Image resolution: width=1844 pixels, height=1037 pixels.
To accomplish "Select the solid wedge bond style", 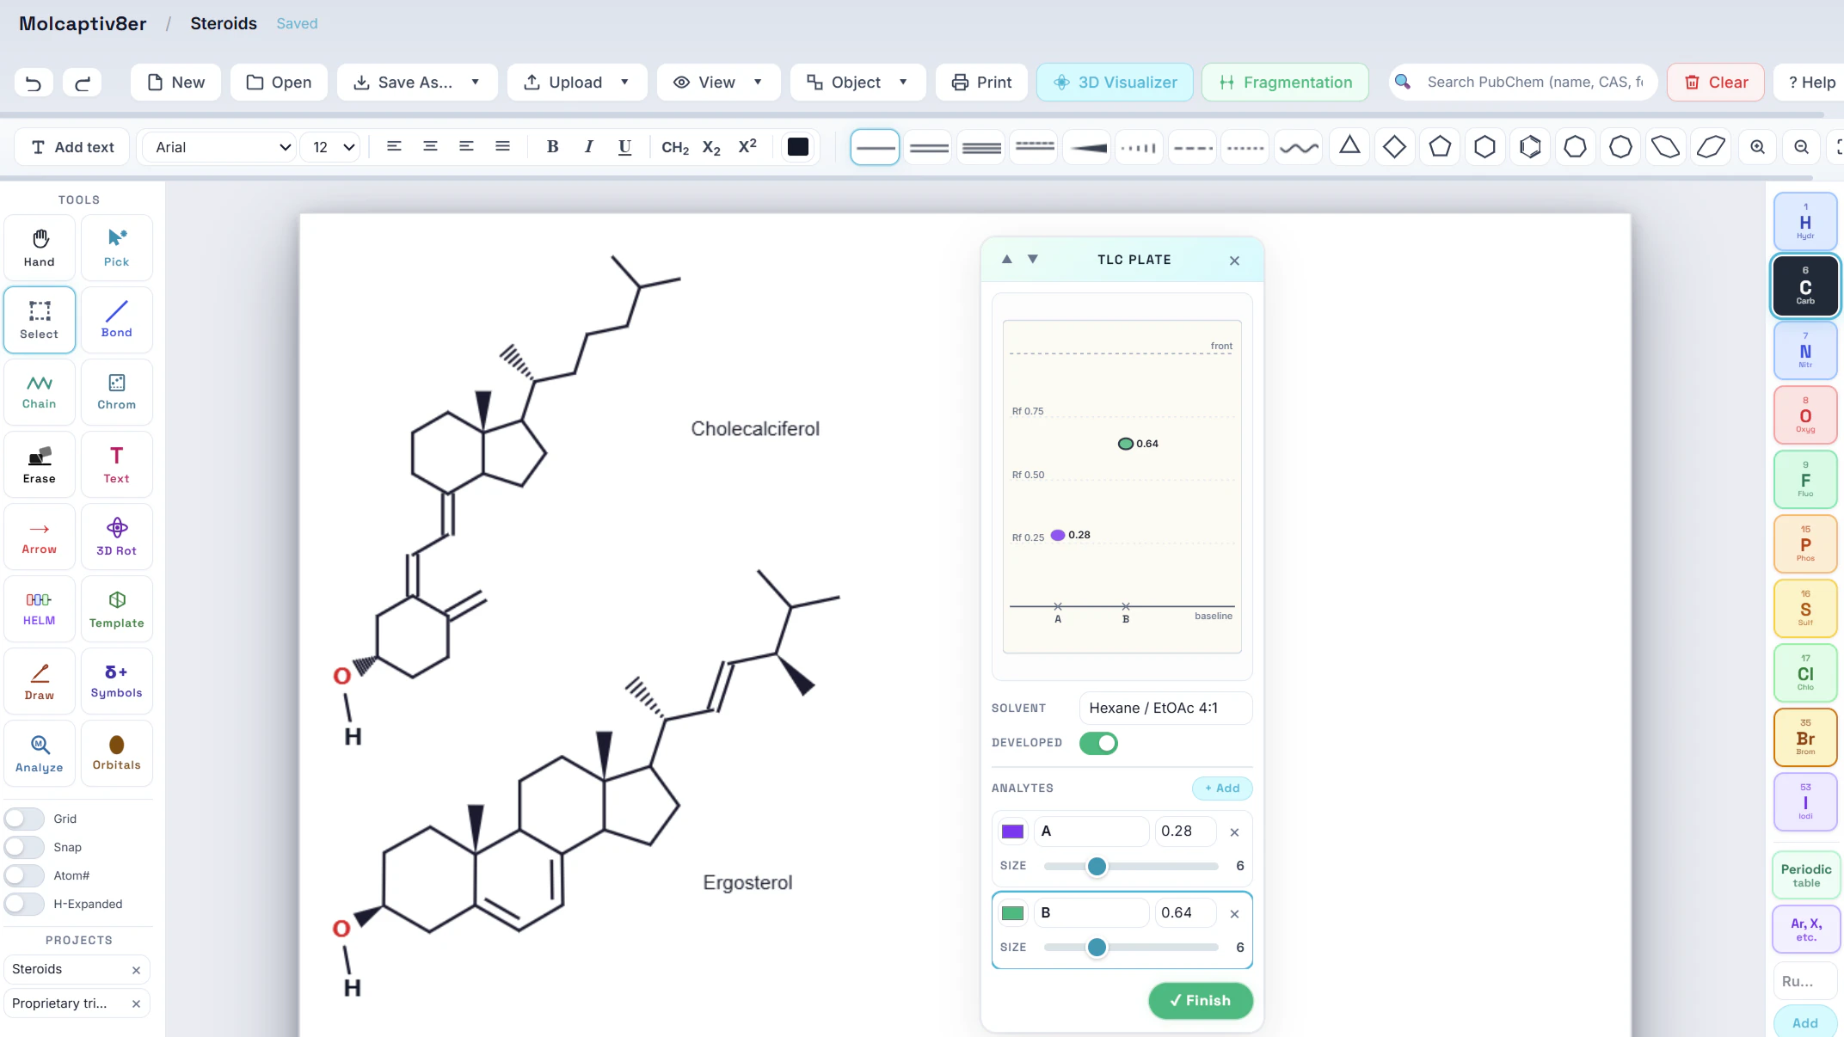I will [1088, 148].
